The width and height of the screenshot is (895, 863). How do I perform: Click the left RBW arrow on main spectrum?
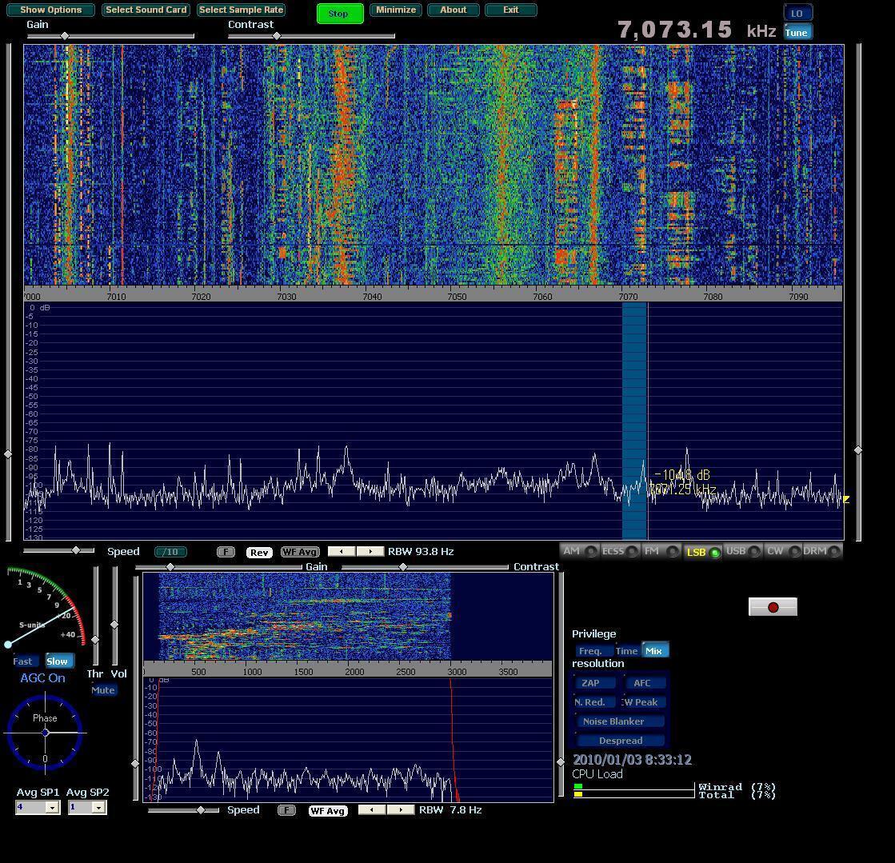(x=341, y=551)
